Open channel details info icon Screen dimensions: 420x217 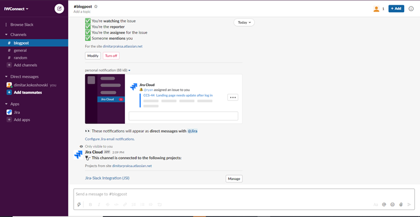coord(411,9)
